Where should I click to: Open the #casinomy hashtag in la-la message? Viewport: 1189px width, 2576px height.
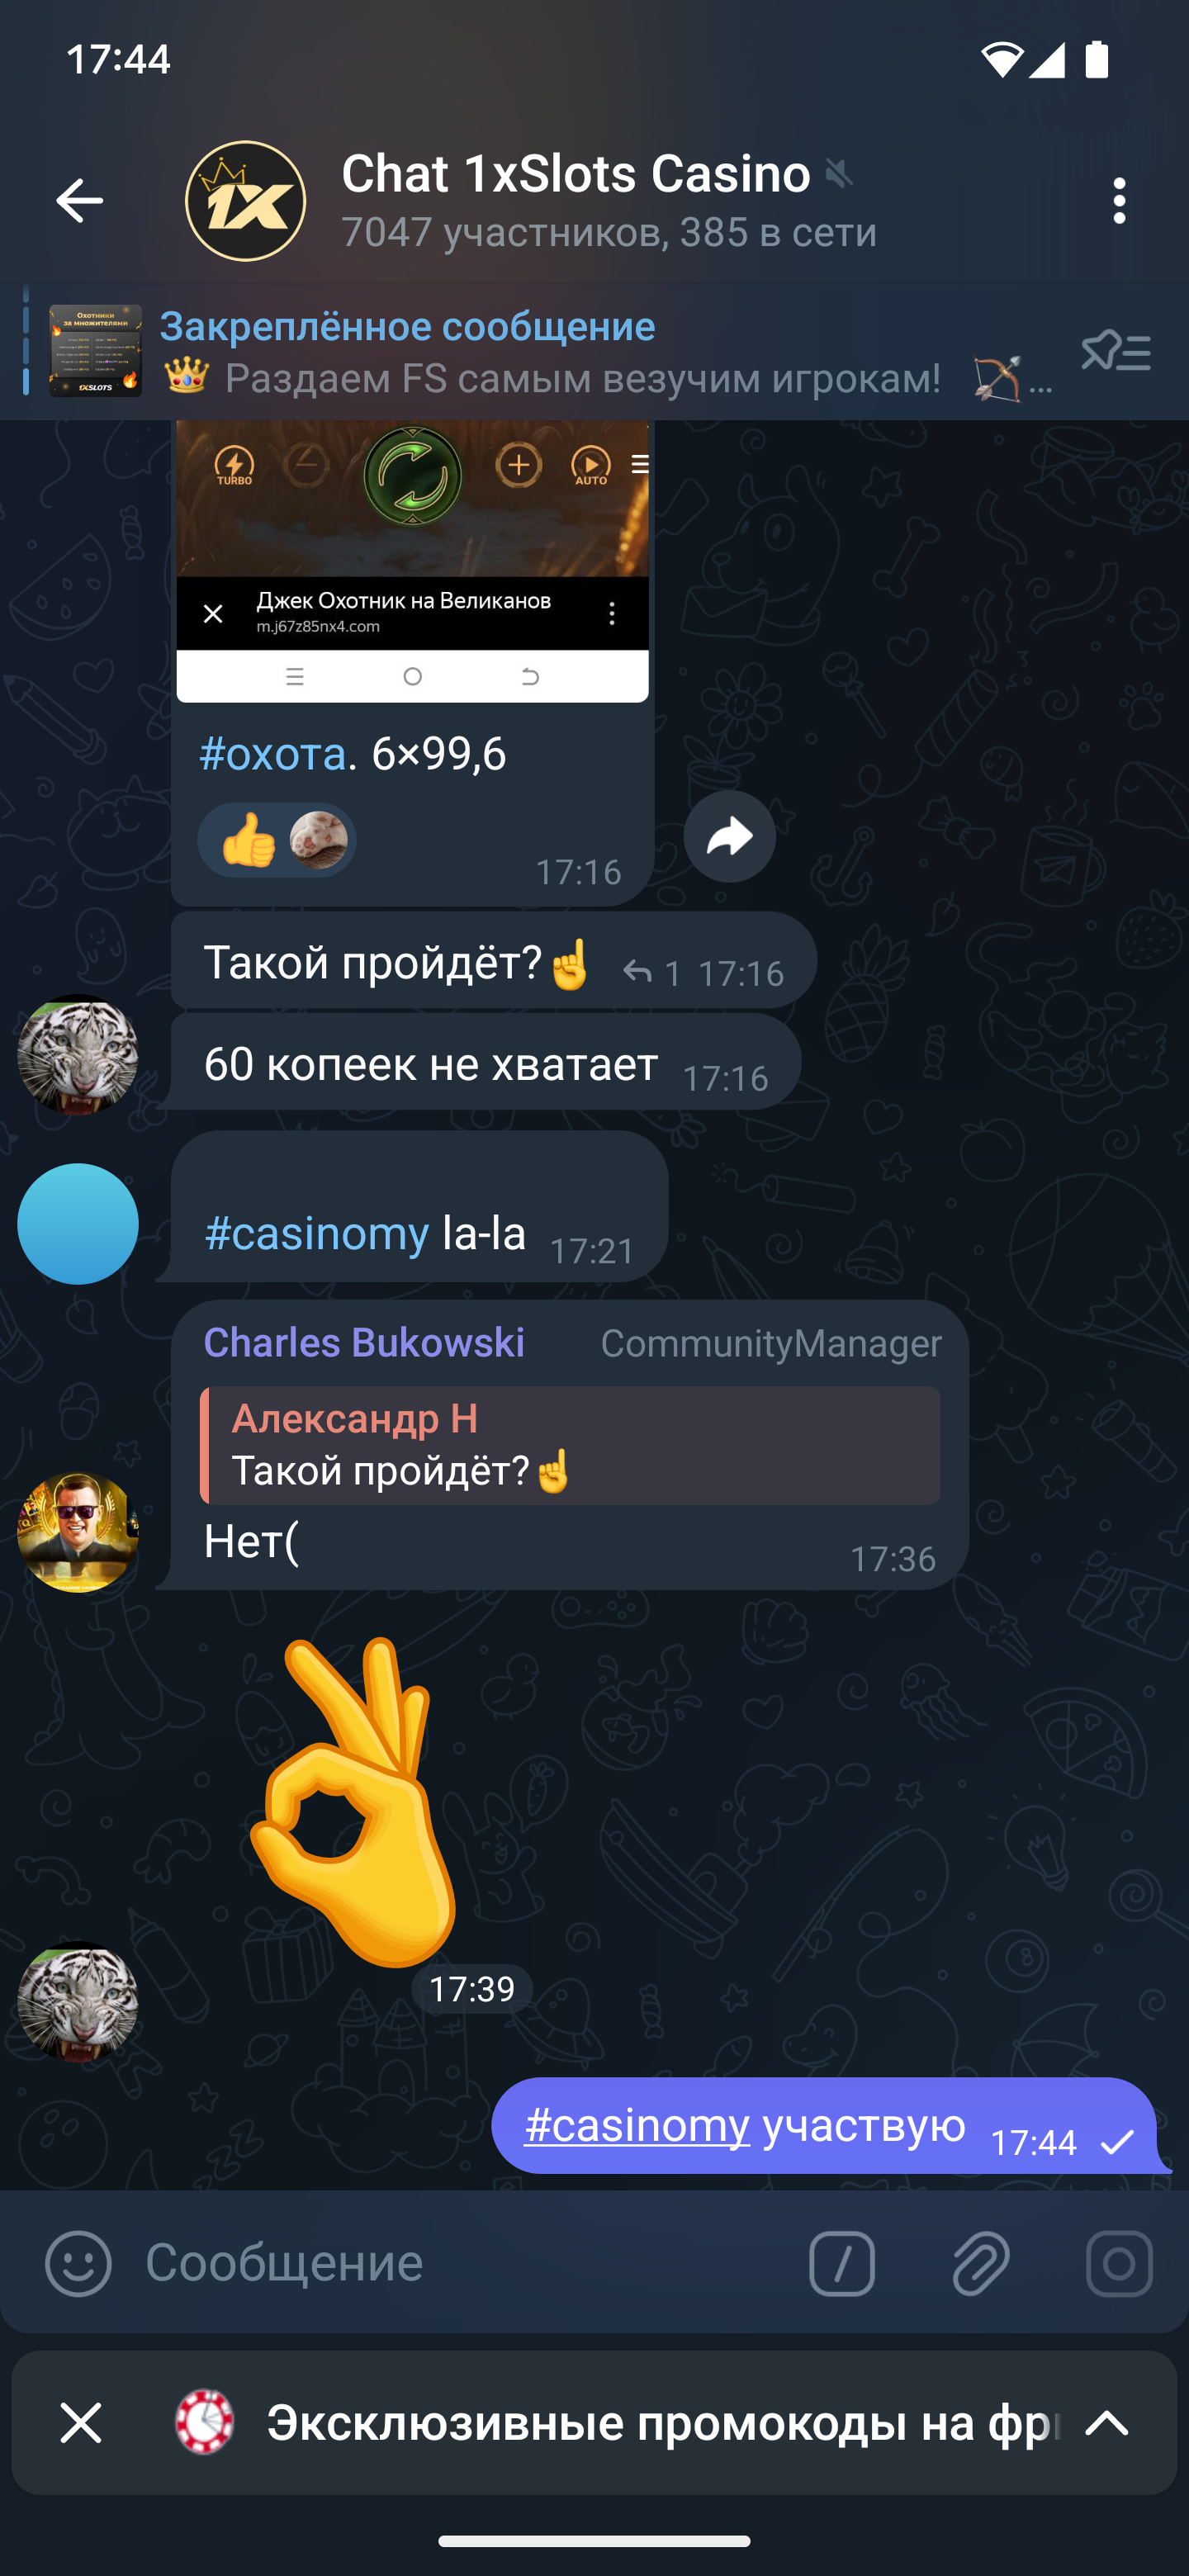pyautogui.click(x=316, y=1233)
